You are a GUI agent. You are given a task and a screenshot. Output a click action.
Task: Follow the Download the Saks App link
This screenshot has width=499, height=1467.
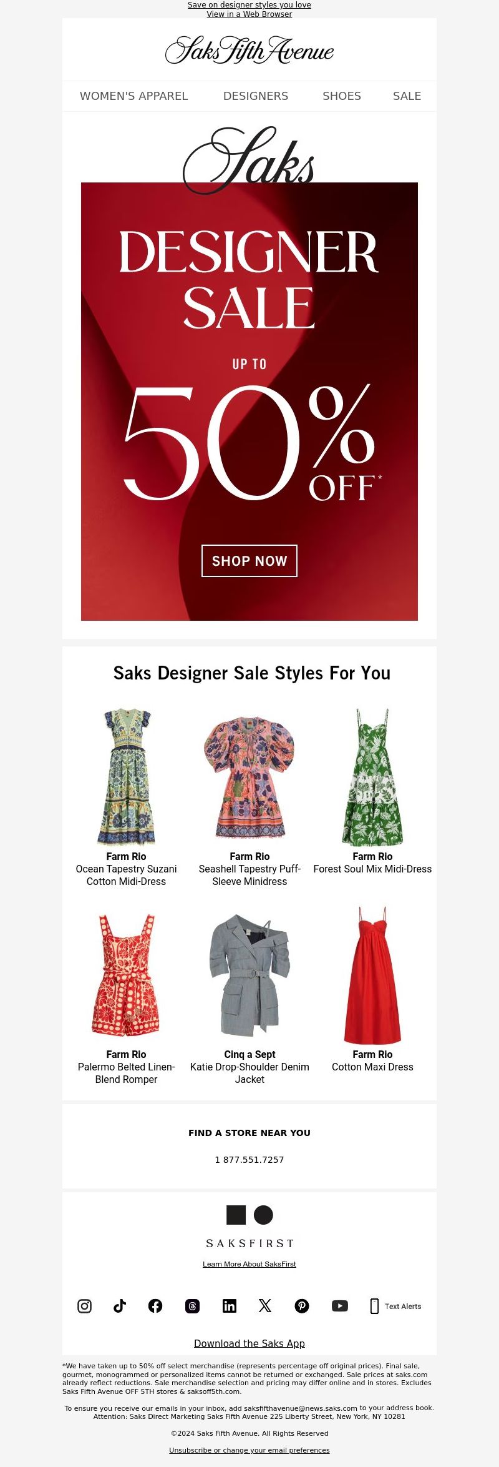[x=249, y=1343]
